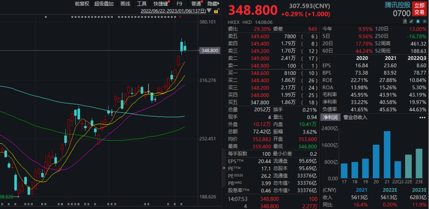The height and width of the screenshot is (209, 429).
Task: Select the 卖四 ask price 349.400
Action: [260, 44]
